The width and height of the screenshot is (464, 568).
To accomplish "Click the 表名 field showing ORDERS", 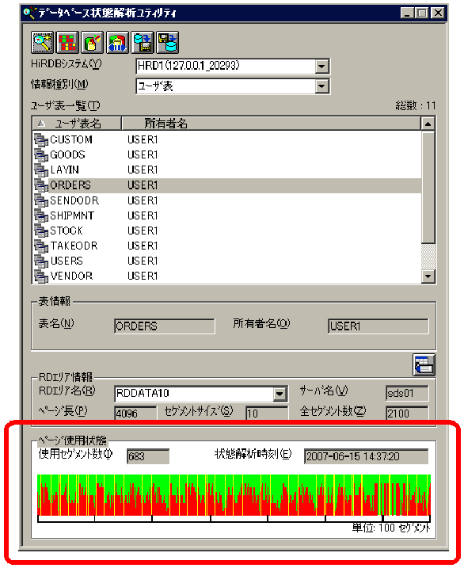I will click(x=165, y=326).
